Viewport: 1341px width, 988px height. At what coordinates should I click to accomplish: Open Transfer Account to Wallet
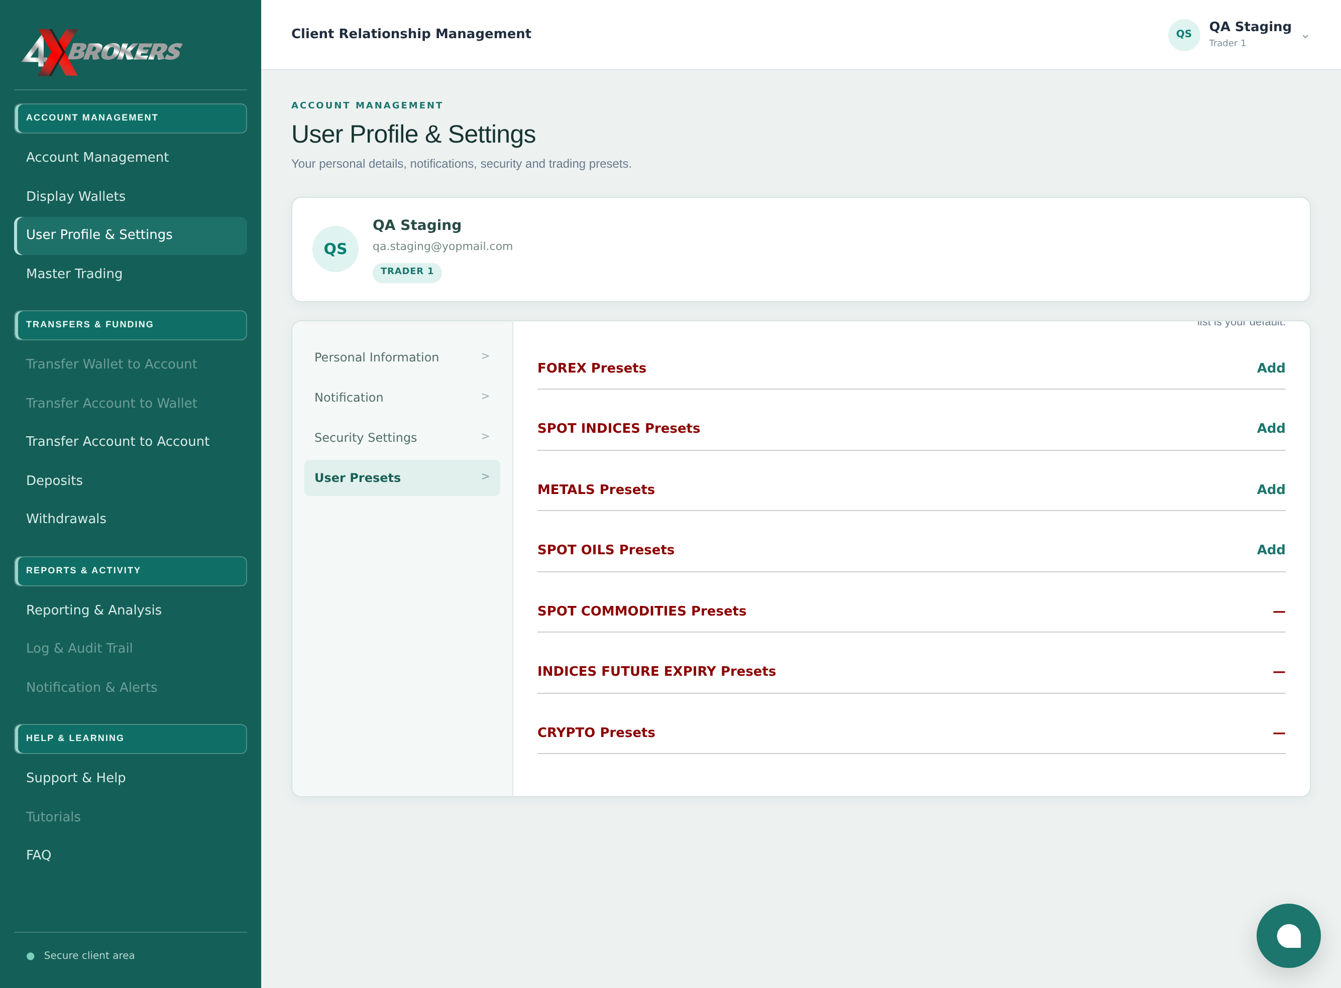click(x=131, y=403)
